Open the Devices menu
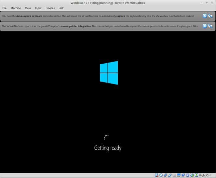 (50, 8)
